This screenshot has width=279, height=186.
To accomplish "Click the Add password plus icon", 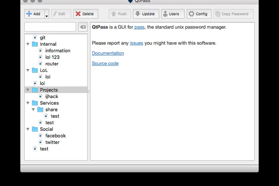I will [x=29, y=14].
